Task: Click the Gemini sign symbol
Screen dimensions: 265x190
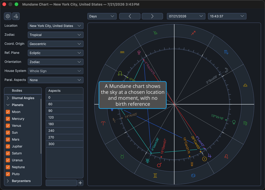Action: tap(155, 176)
